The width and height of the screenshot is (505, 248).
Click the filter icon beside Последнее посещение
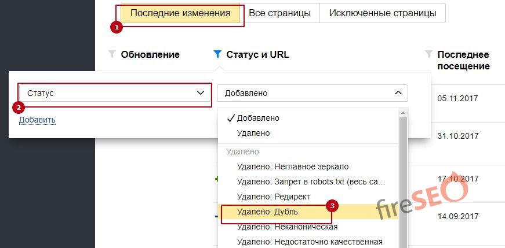428,54
